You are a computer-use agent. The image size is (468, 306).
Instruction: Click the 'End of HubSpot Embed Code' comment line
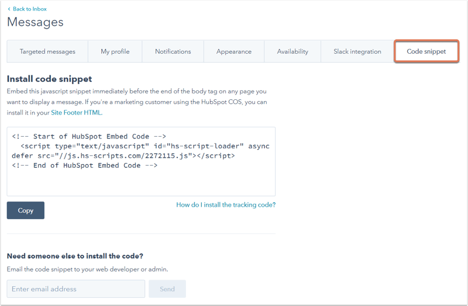point(84,165)
